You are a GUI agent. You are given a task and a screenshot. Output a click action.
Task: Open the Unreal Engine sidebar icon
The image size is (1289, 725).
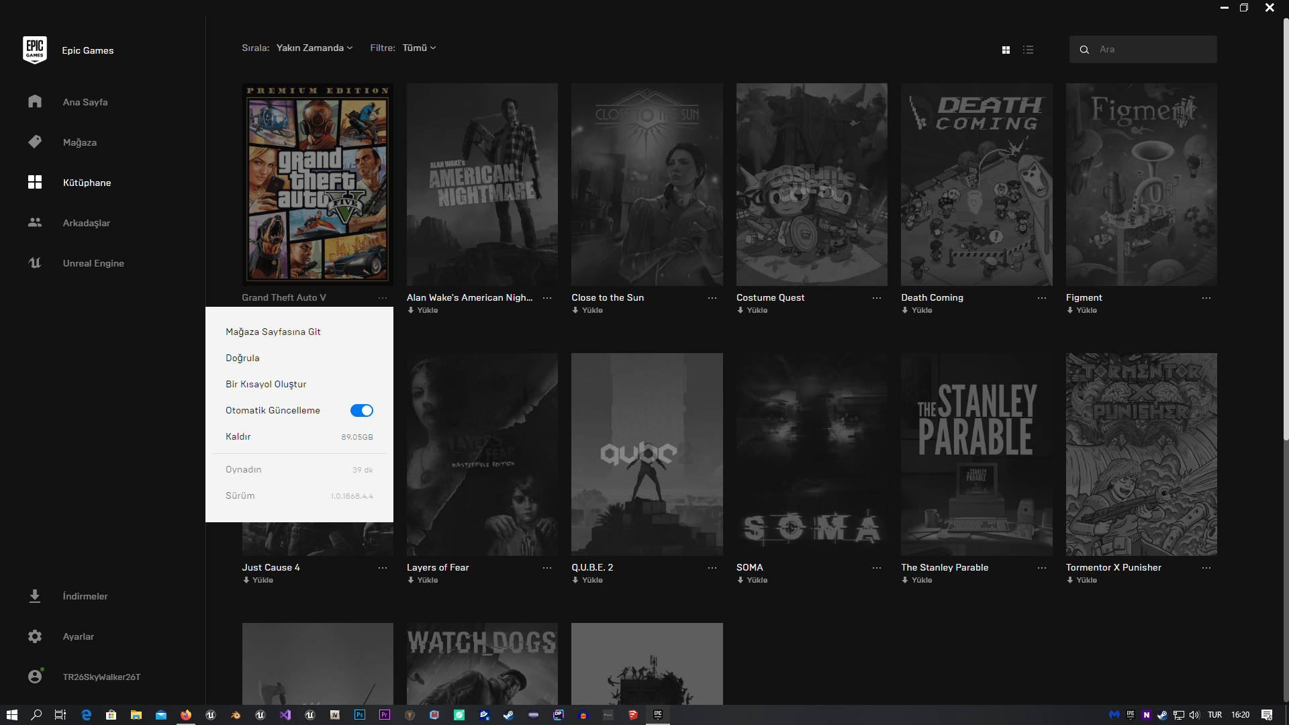tap(35, 262)
